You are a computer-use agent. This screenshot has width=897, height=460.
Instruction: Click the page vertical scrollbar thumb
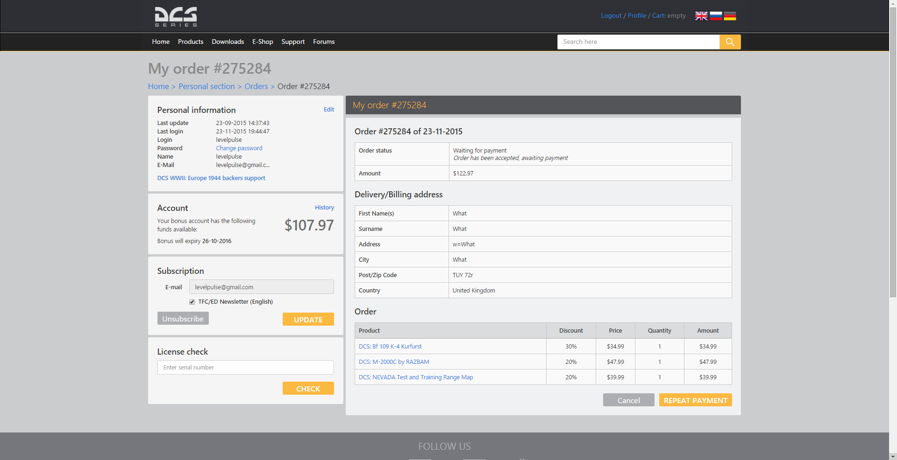[893, 152]
